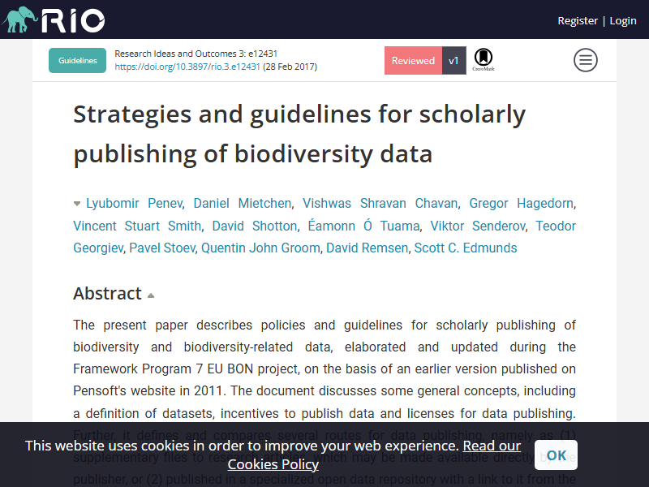Open the hamburger menu icon
The width and height of the screenshot is (649, 487).
click(585, 60)
